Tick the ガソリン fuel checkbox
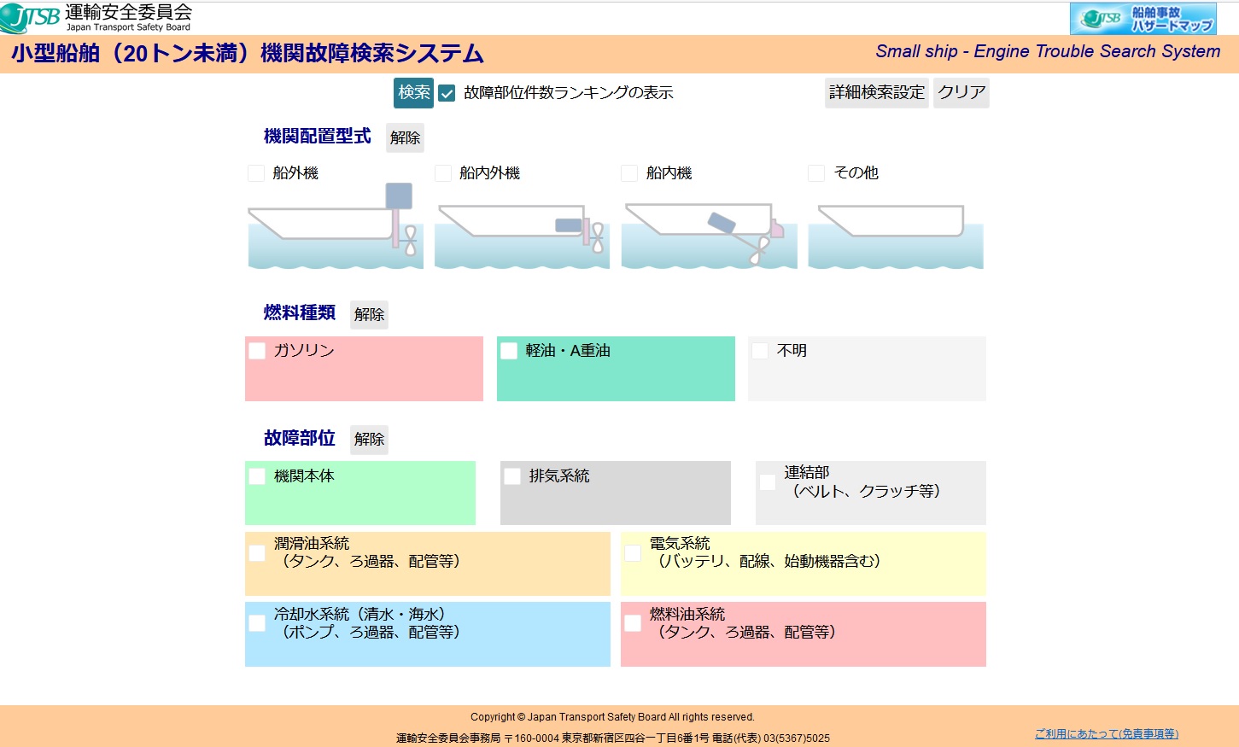This screenshot has width=1239, height=747. [x=257, y=351]
